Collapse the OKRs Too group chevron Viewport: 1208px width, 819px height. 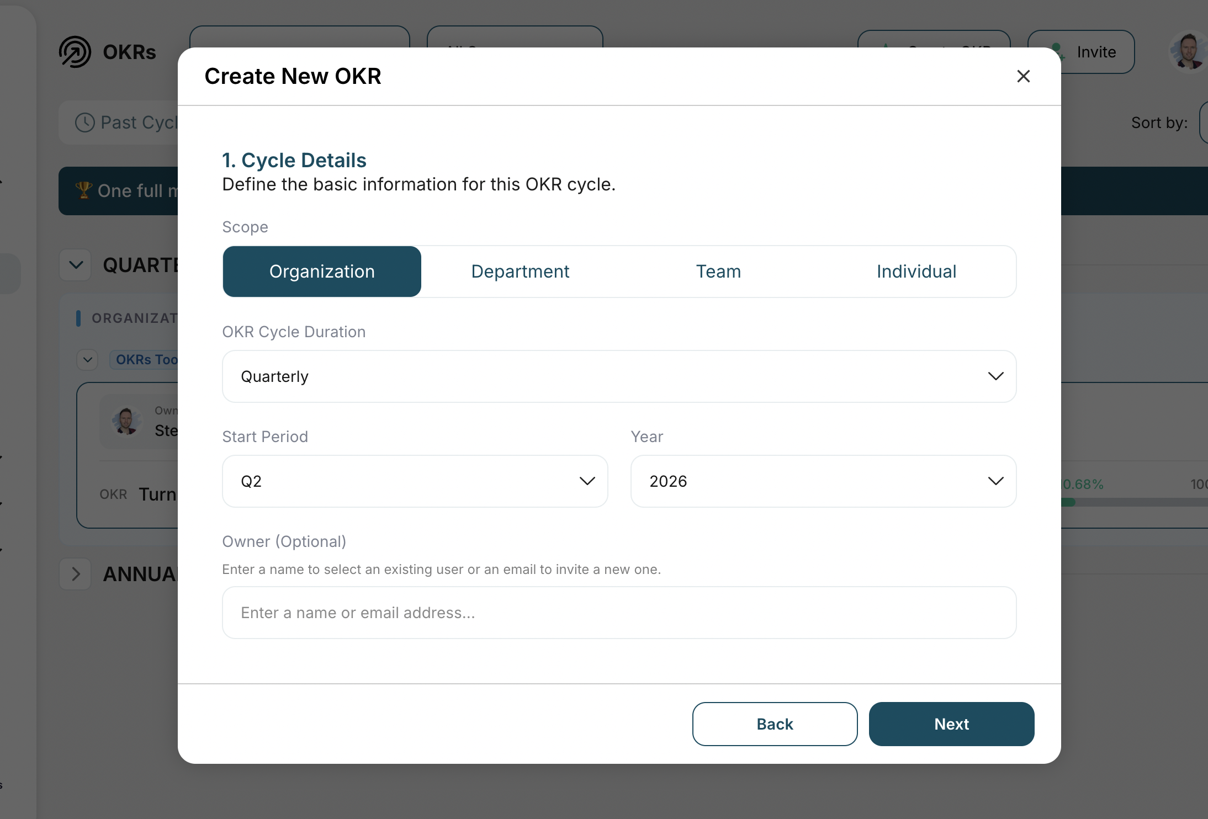[87, 359]
